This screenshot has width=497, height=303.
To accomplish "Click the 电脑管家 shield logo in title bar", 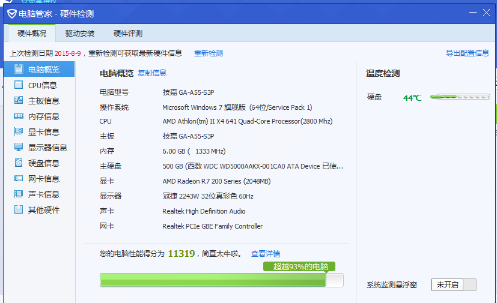I will coord(12,14).
